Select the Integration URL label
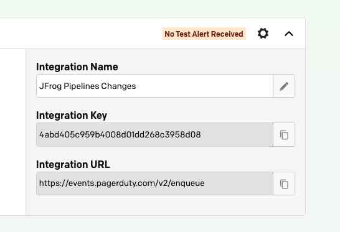 point(73,164)
